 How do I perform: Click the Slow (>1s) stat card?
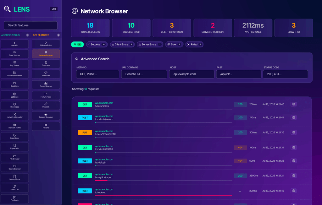tap(294, 28)
